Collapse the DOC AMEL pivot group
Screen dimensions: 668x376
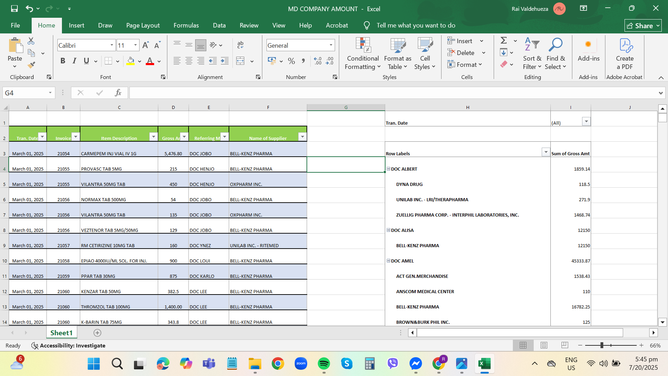click(388, 261)
